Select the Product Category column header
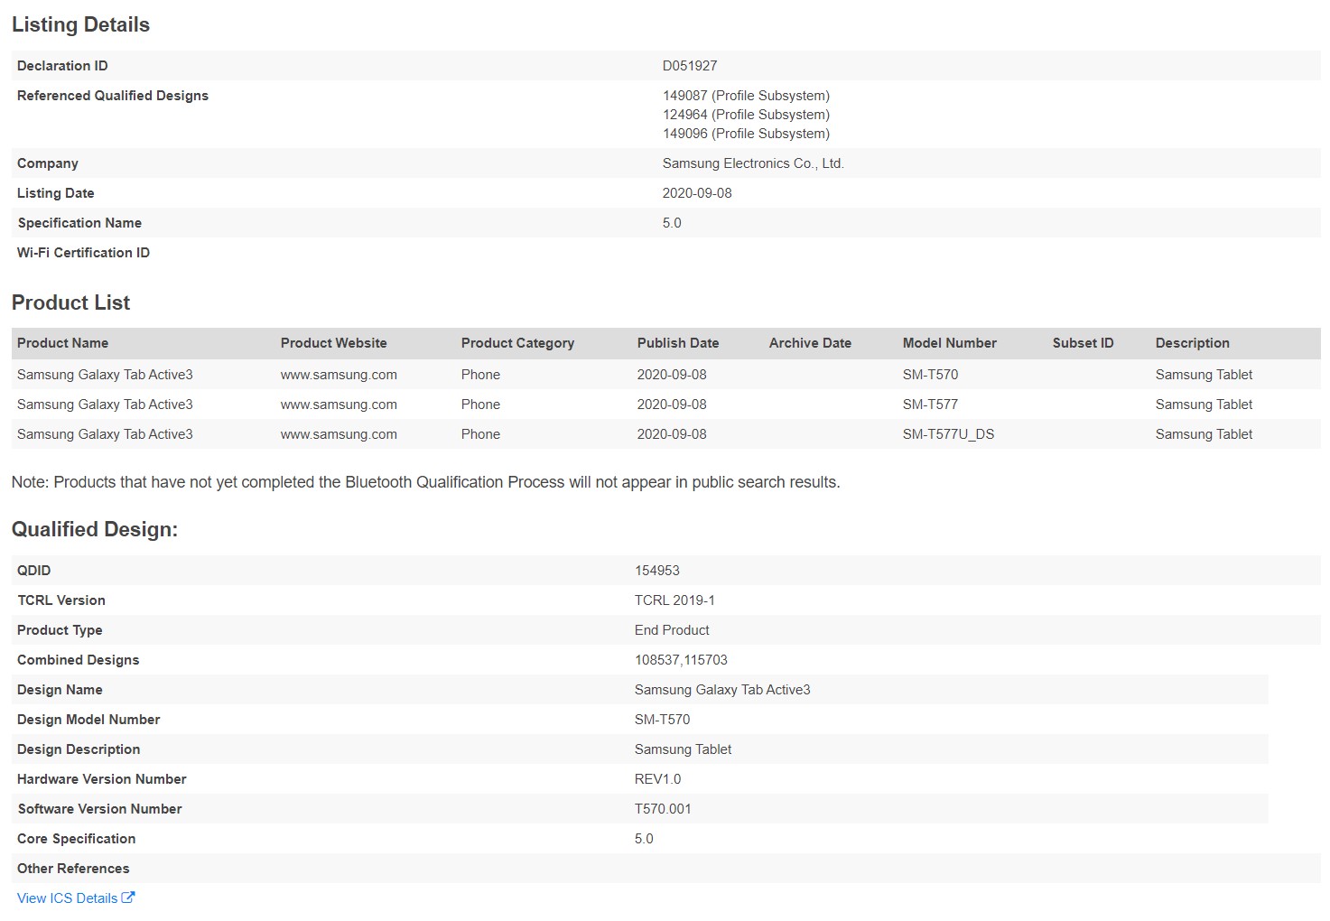Screen dimensions: 1330x921 coord(517,343)
